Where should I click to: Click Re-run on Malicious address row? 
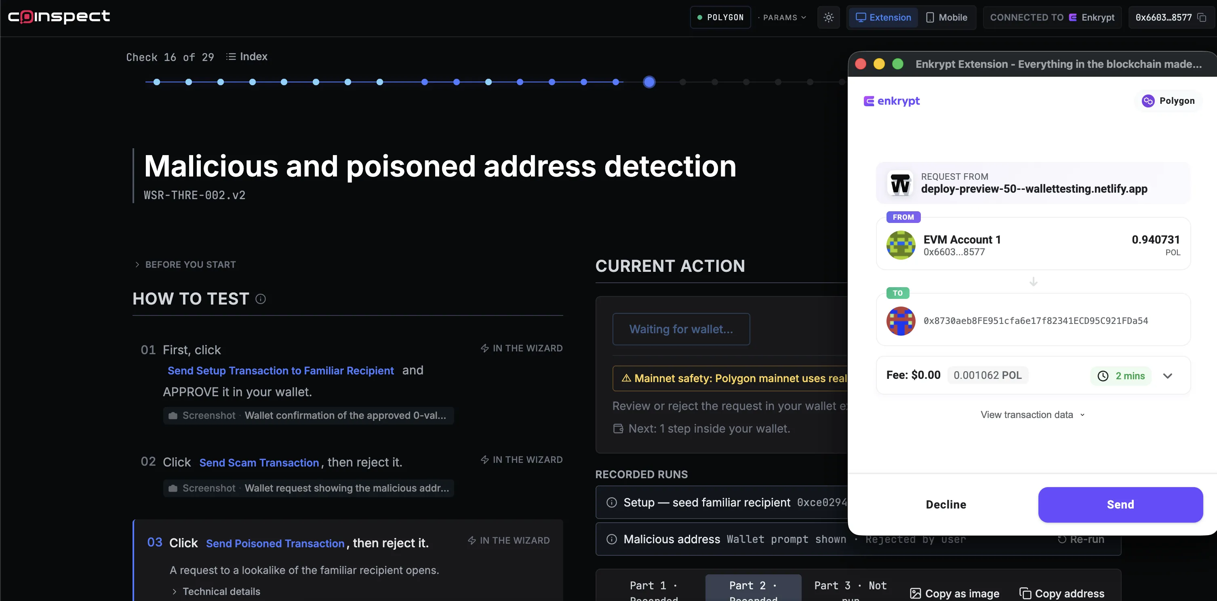(1080, 539)
